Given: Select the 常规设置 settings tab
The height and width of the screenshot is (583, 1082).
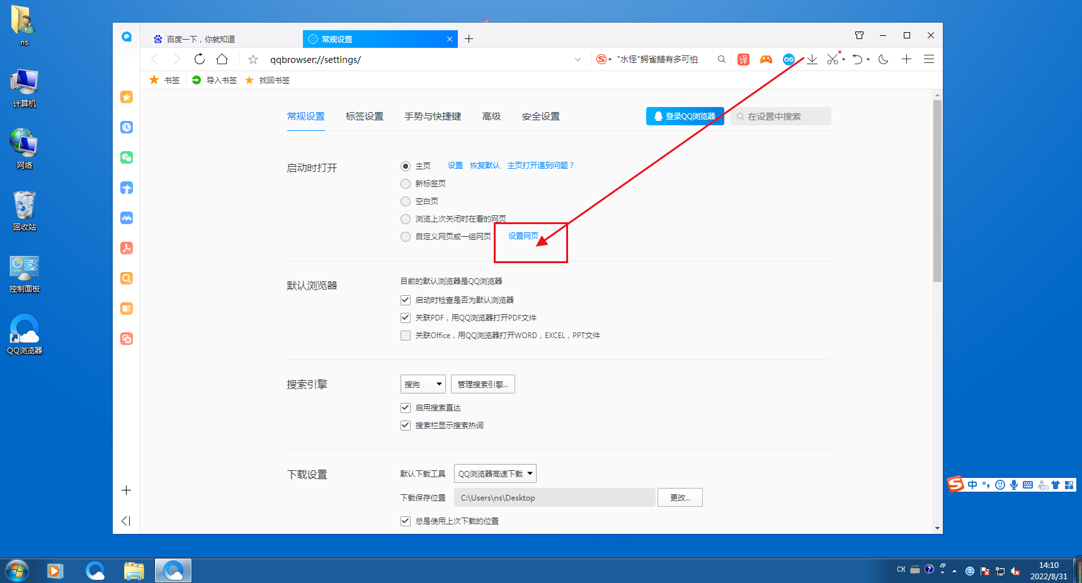Looking at the screenshot, I should click(x=306, y=116).
